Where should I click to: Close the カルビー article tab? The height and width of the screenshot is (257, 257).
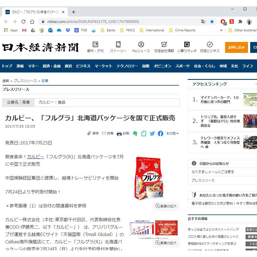[x=63, y=12]
